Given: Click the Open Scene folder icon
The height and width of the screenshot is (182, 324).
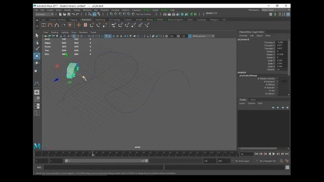Looking at the screenshot, I should 64,14.
